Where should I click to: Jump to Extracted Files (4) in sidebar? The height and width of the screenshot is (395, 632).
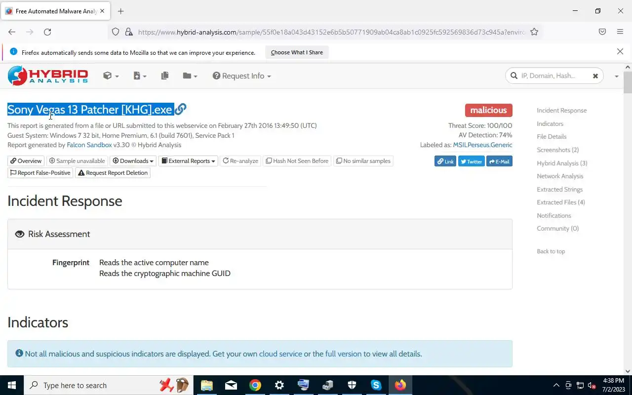[x=561, y=202]
